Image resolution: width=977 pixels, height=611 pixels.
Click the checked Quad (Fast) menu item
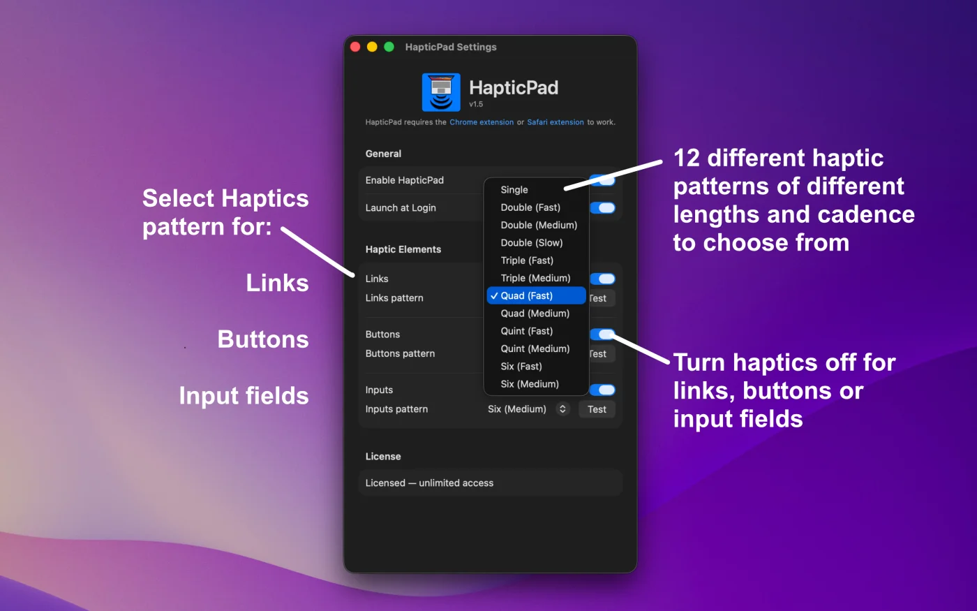[537, 296]
